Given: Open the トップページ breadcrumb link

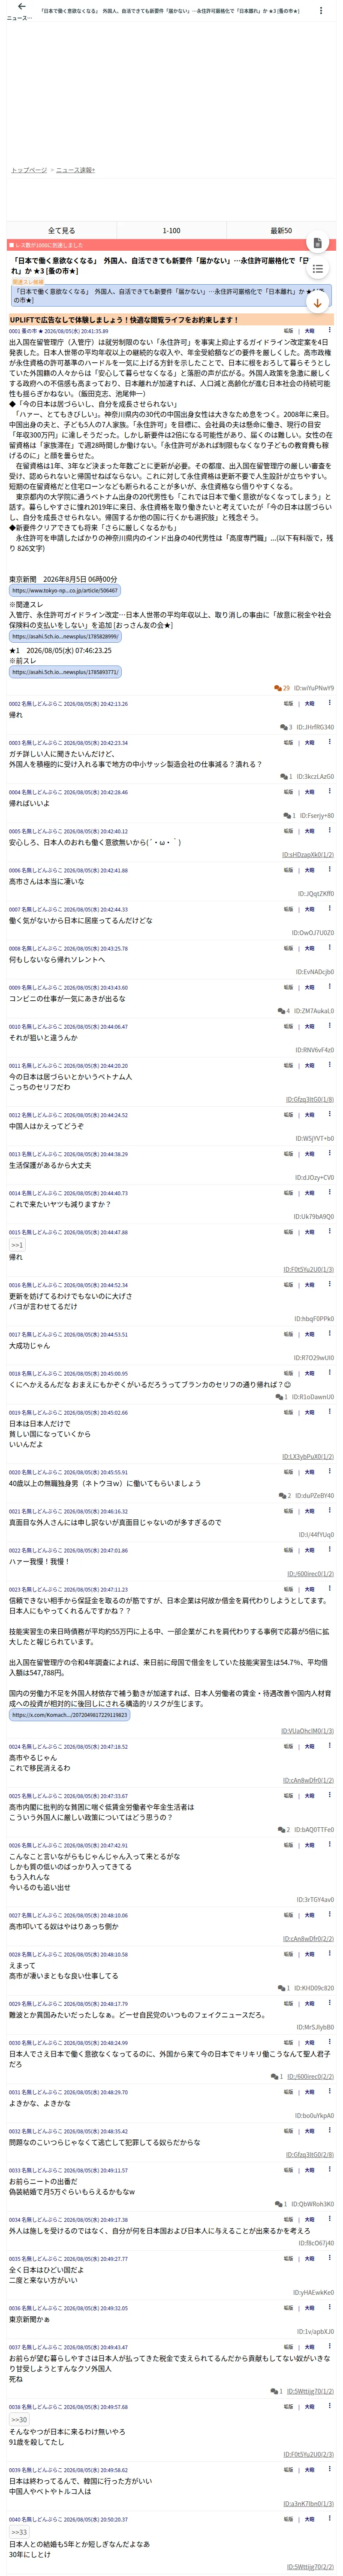Looking at the screenshot, I should coord(29,170).
